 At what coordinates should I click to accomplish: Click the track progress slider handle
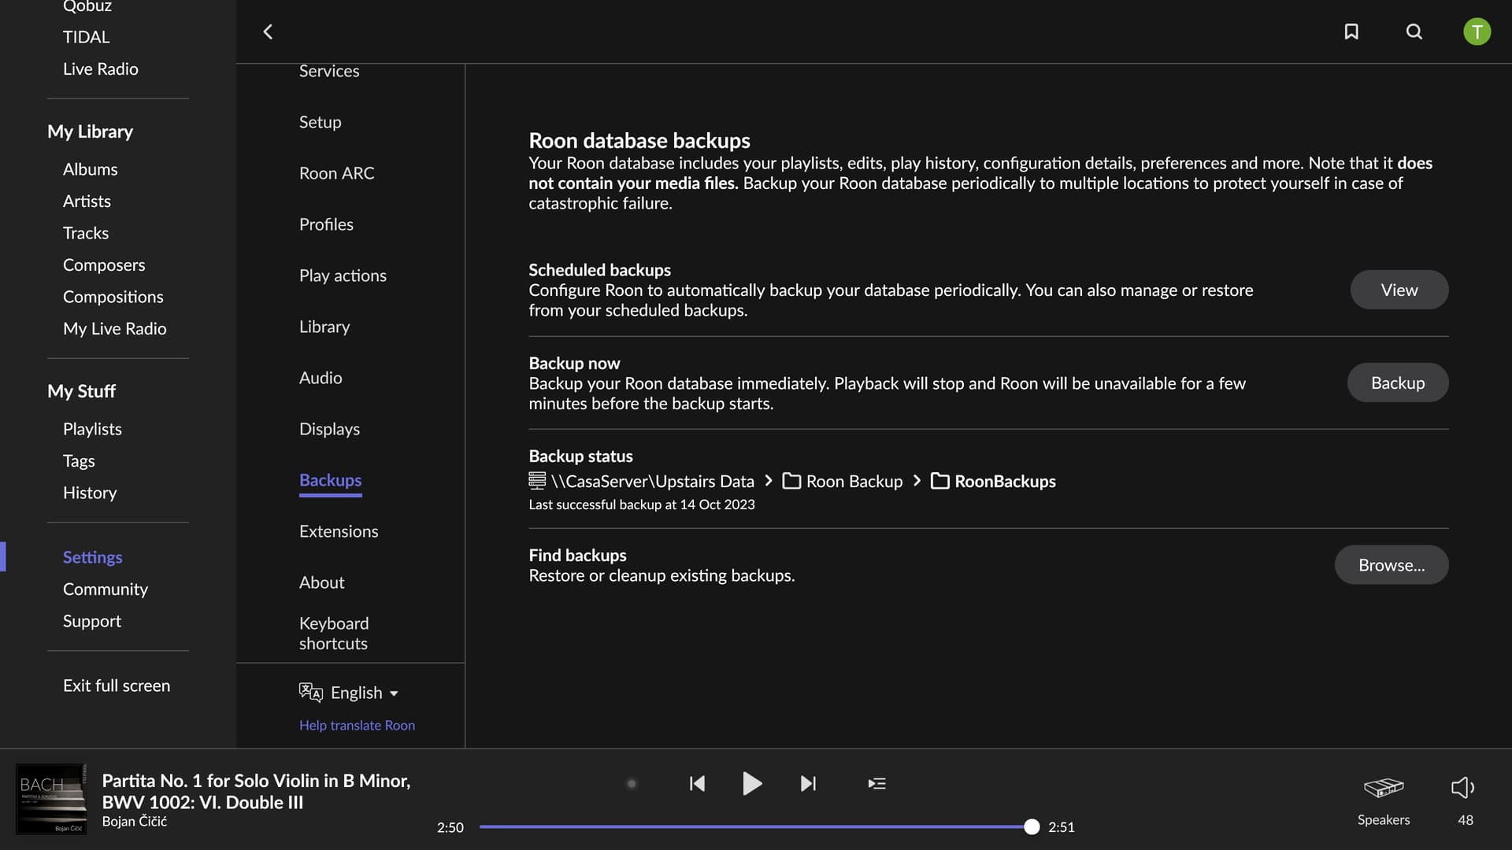tap(1032, 826)
